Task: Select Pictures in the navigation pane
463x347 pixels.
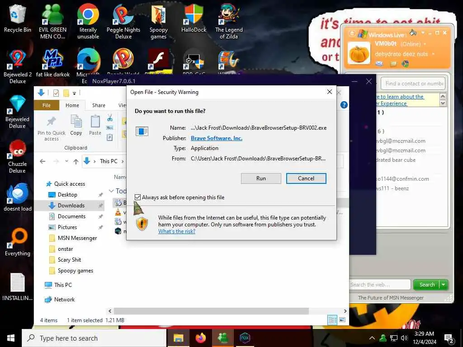Action: [x=67, y=227]
